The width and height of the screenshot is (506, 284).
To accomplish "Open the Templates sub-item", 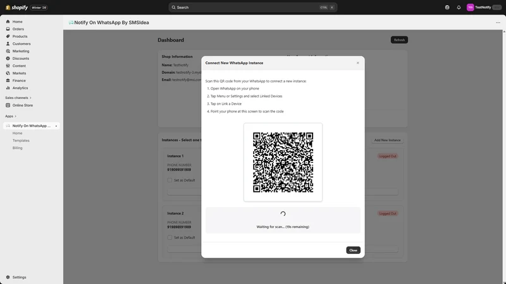I will click(21, 141).
